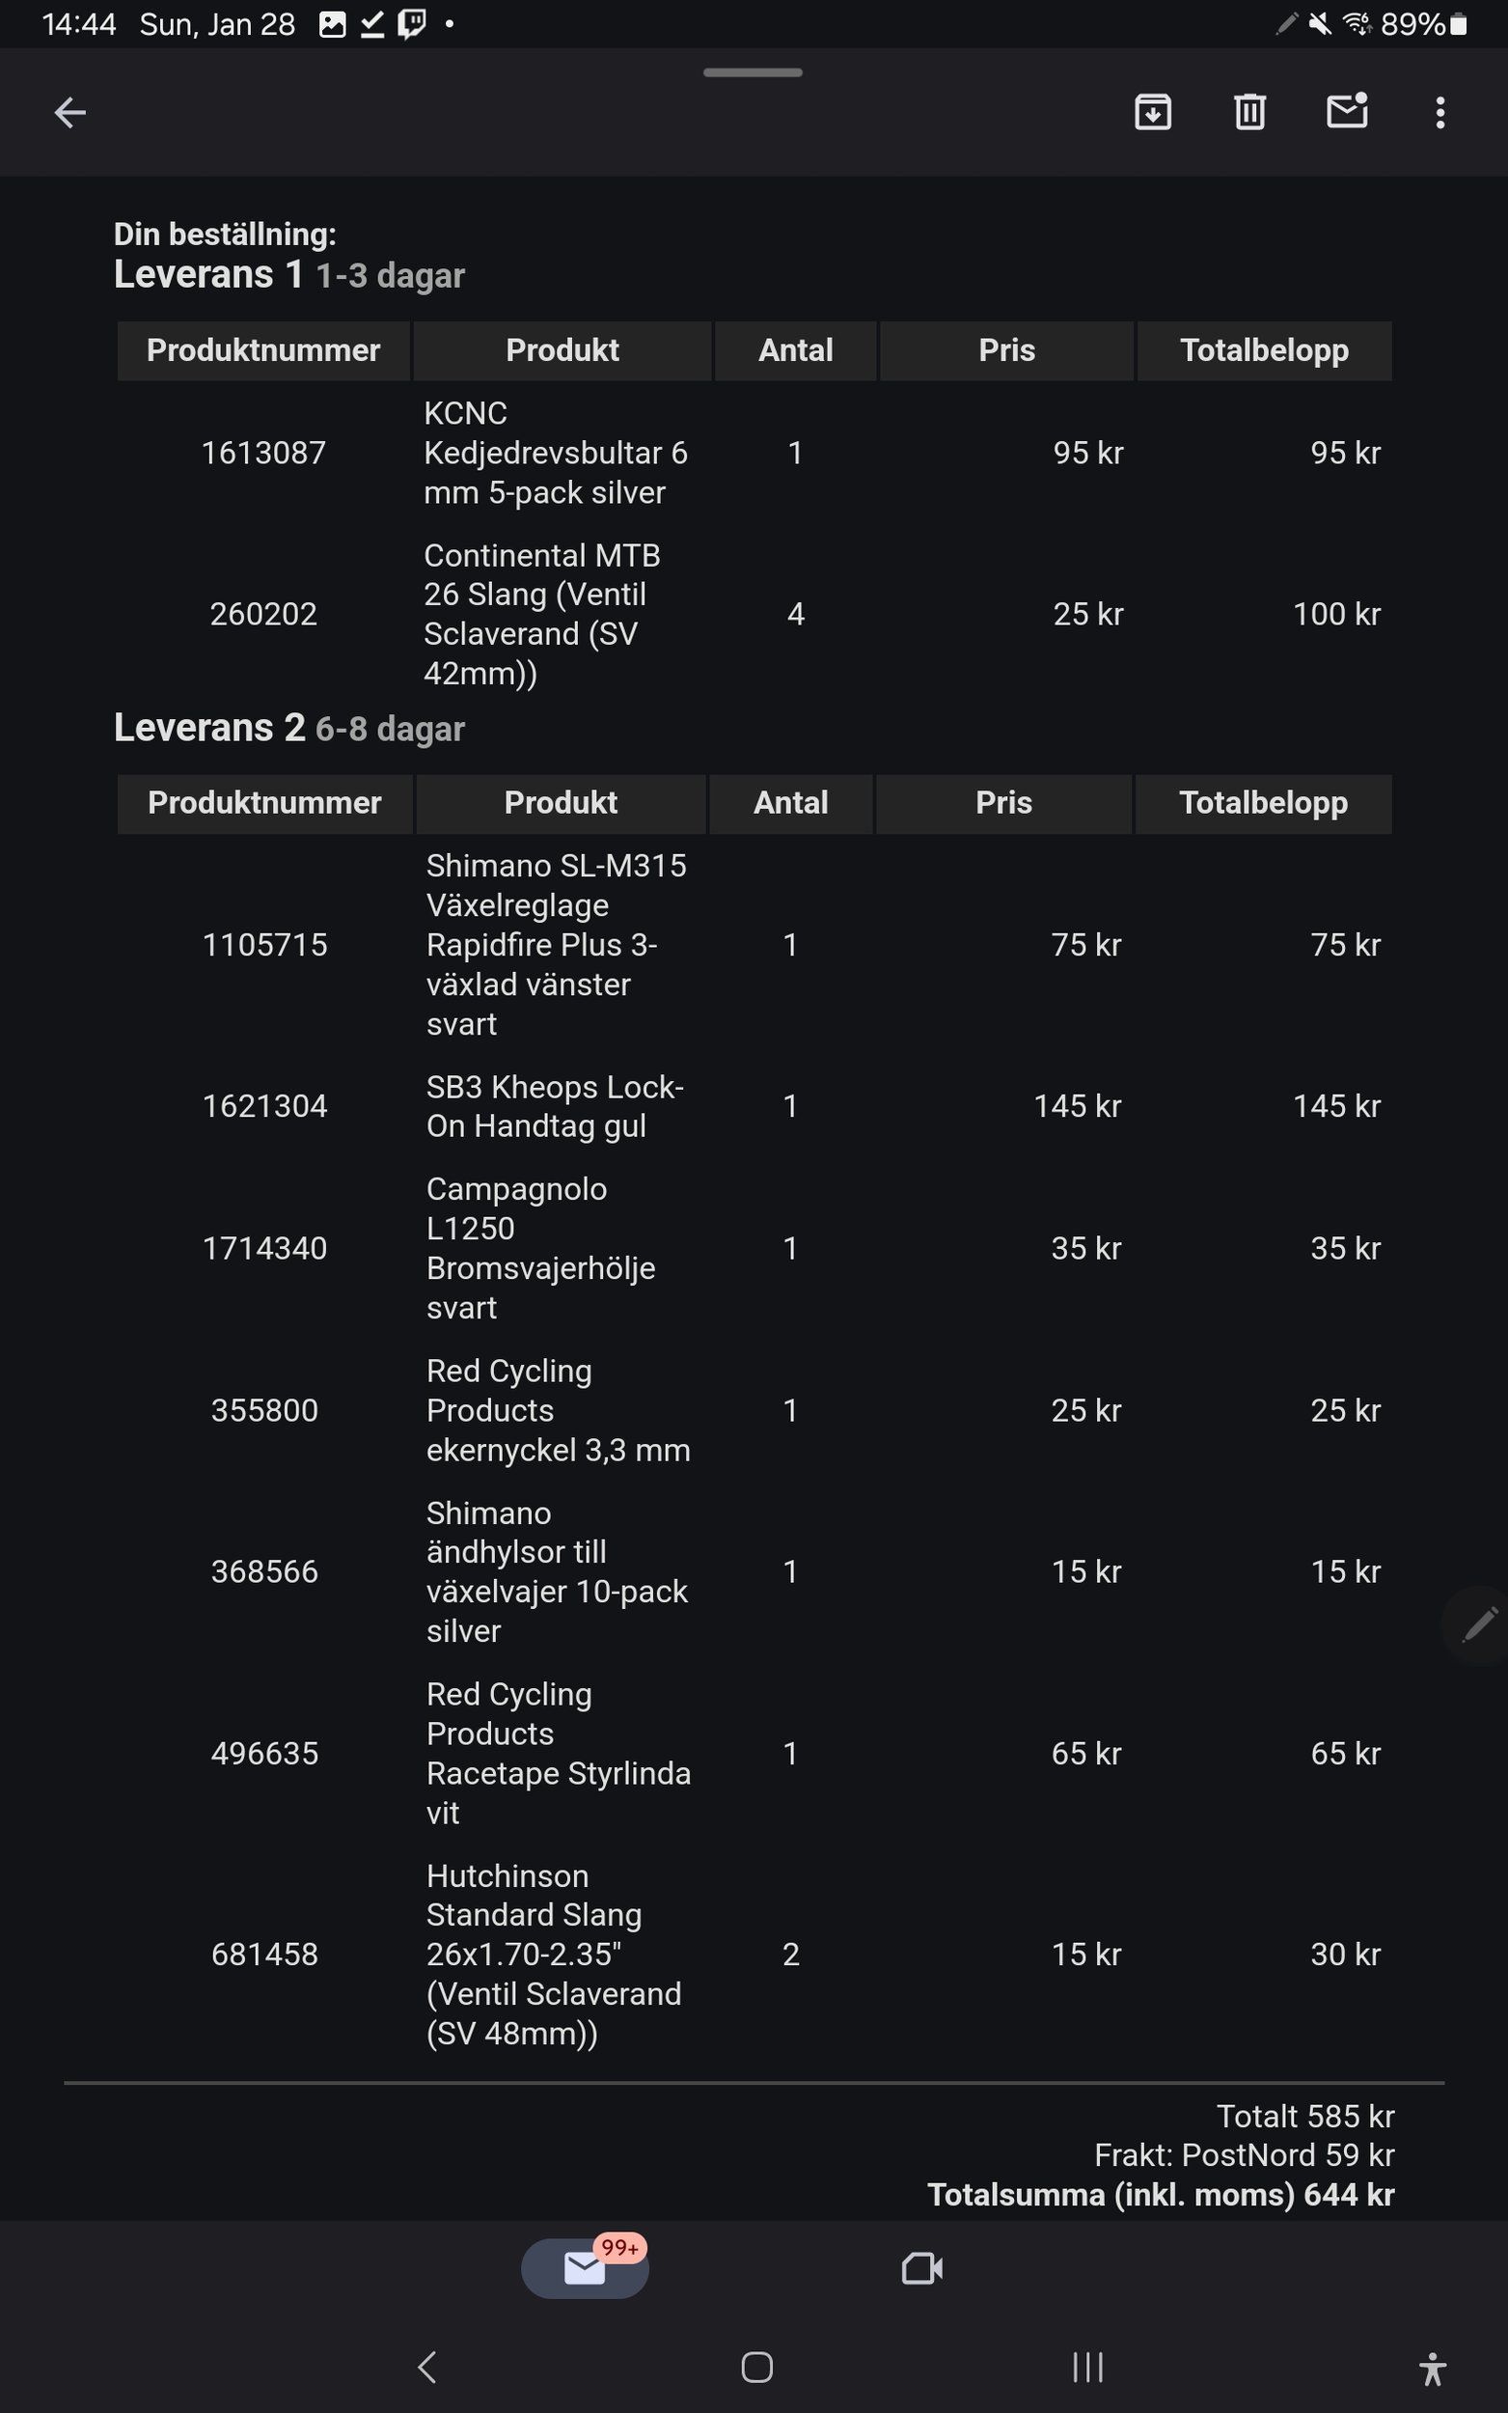The height and width of the screenshot is (2413, 1508).
Task: Tap the drag handle at the top
Action: pos(752,72)
